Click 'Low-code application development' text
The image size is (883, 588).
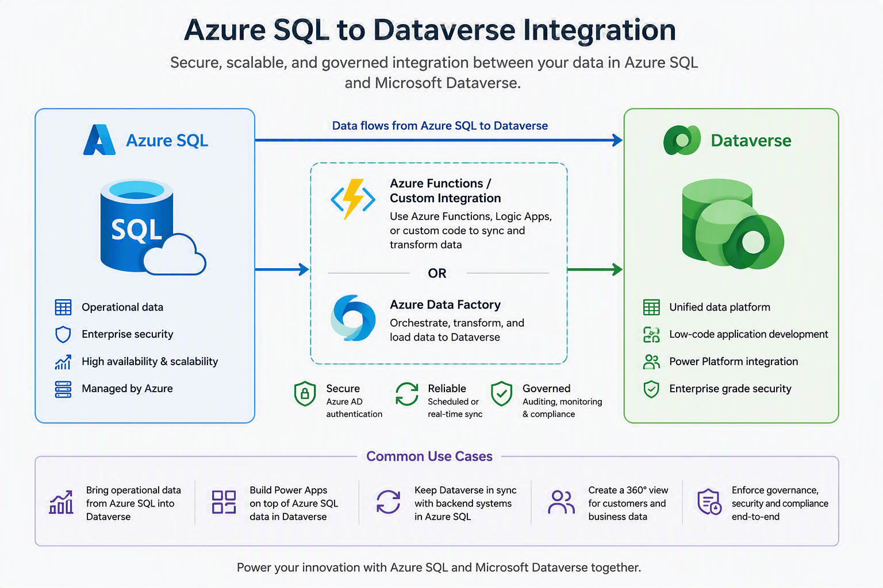click(x=748, y=334)
